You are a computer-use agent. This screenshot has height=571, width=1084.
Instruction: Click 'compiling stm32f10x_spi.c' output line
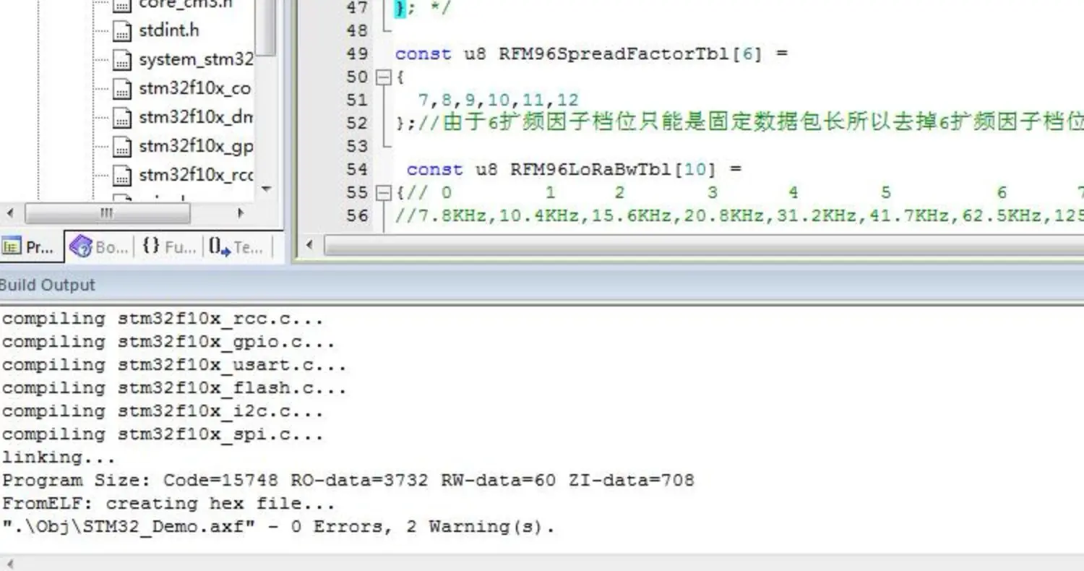pos(163,434)
